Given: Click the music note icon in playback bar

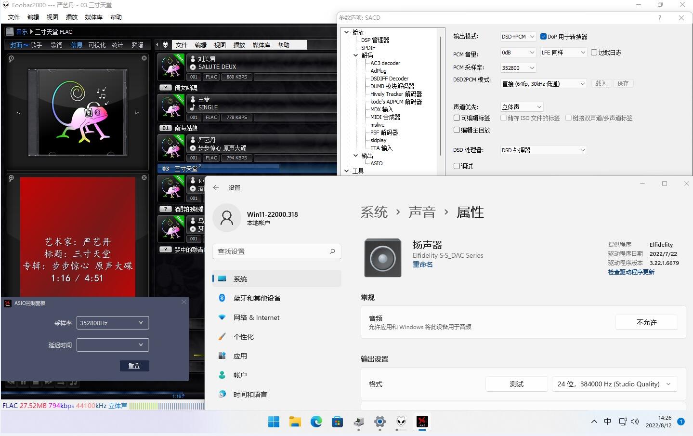Looking at the screenshot, I should coord(73,382).
